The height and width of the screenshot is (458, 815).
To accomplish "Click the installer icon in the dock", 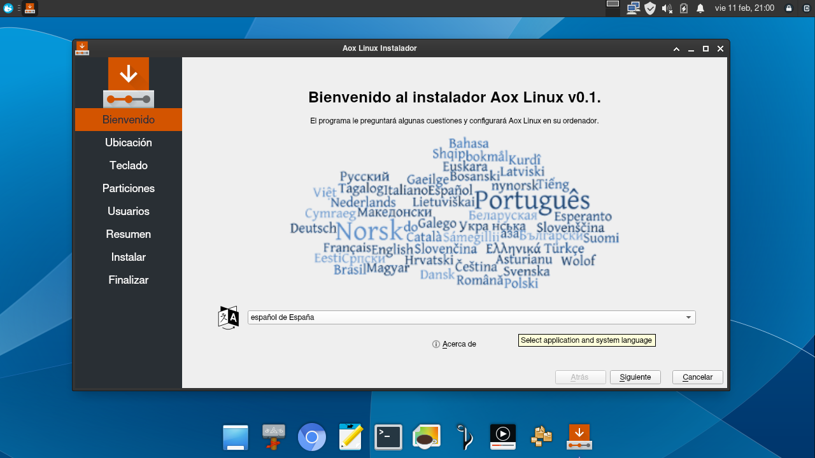I will (x=579, y=438).
